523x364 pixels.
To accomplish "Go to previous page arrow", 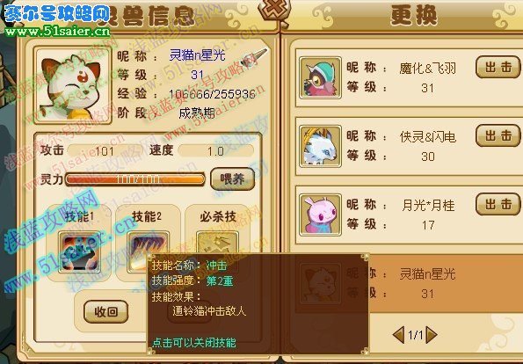I will (398, 334).
